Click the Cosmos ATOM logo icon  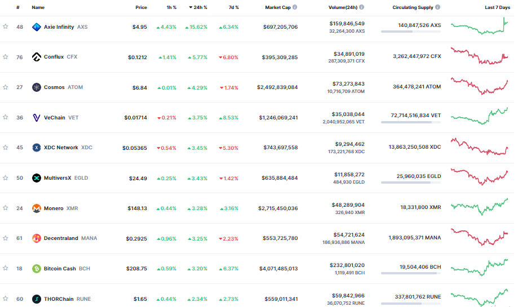(x=37, y=87)
